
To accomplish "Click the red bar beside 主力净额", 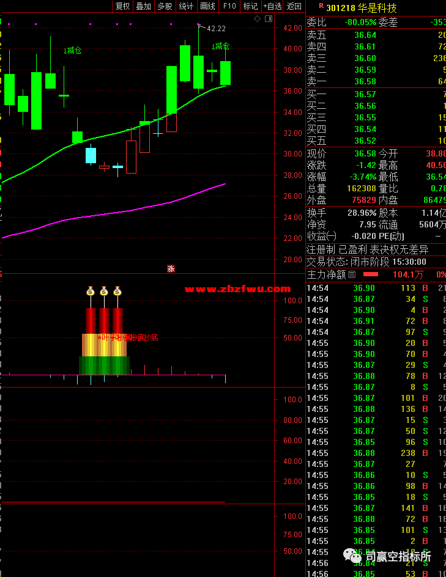I will click(x=371, y=275).
